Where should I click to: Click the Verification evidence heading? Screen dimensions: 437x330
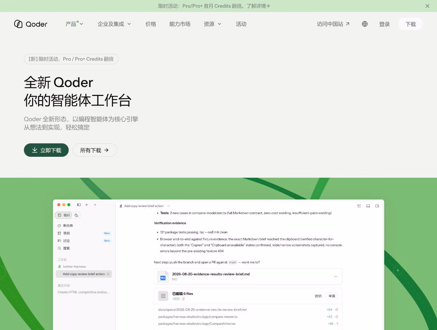point(170,223)
